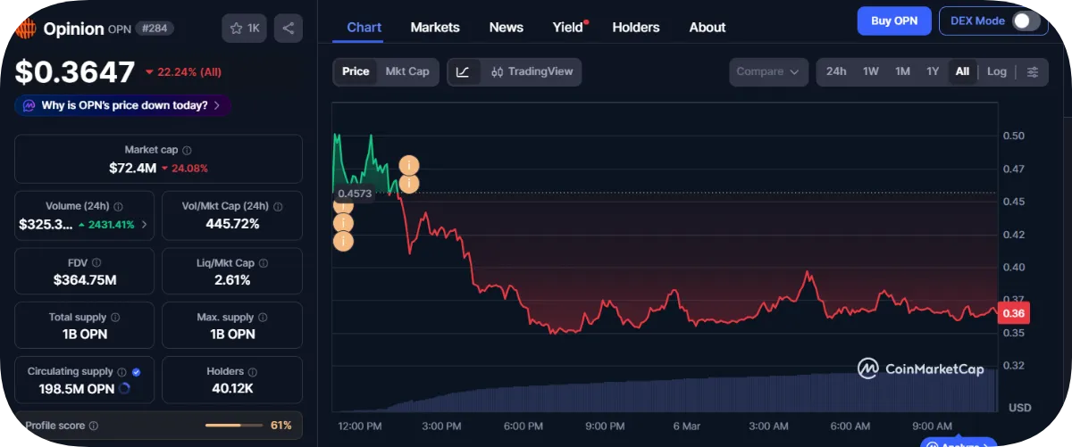Image resolution: width=1072 pixels, height=447 pixels.
Task: Click the Max. supply info icon
Action: (x=264, y=318)
